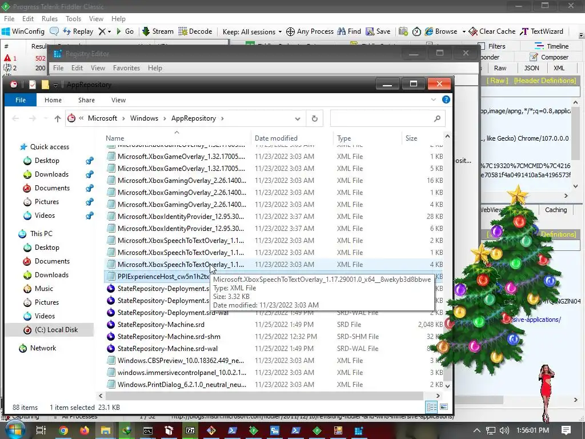Open the blue File tab in Explorer
585x439 pixels.
[21, 100]
